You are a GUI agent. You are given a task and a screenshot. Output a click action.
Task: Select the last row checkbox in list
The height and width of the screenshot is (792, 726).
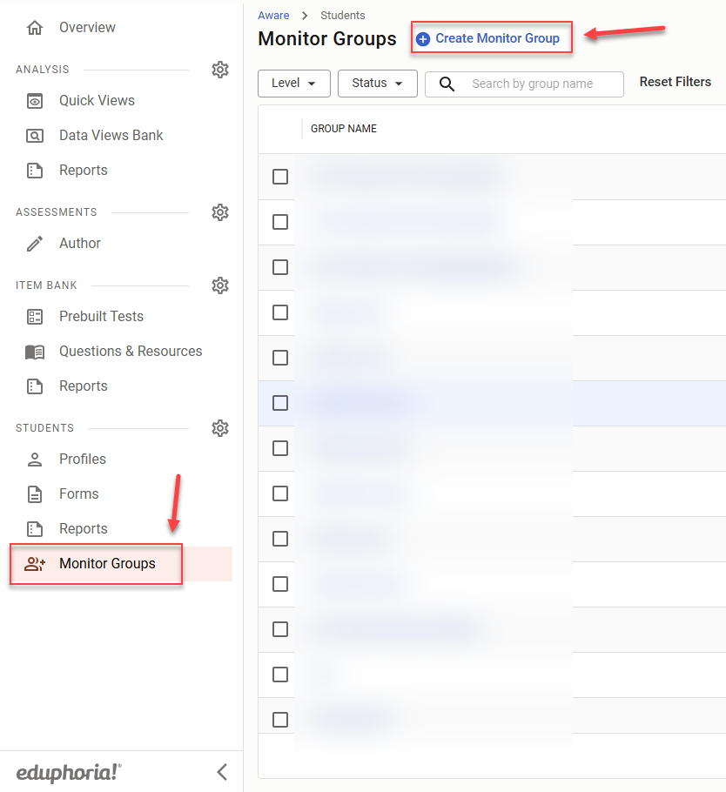280,720
